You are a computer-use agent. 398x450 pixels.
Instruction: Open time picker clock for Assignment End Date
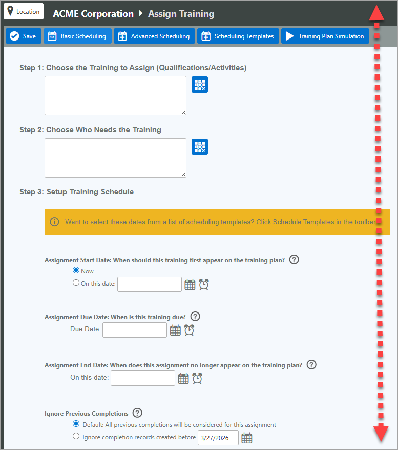point(197,378)
